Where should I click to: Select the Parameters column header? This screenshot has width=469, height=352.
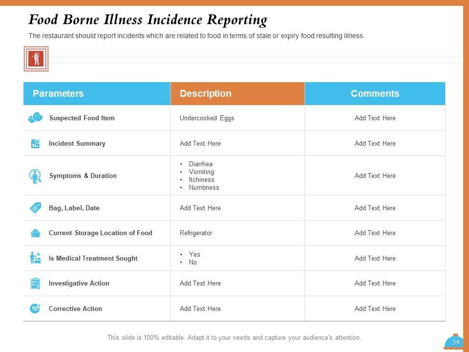click(x=97, y=93)
